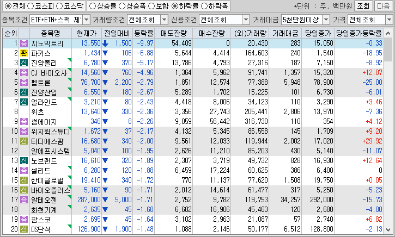
Task: Click 티디에스팜 change rate +29.92
Action: [372, 141]
